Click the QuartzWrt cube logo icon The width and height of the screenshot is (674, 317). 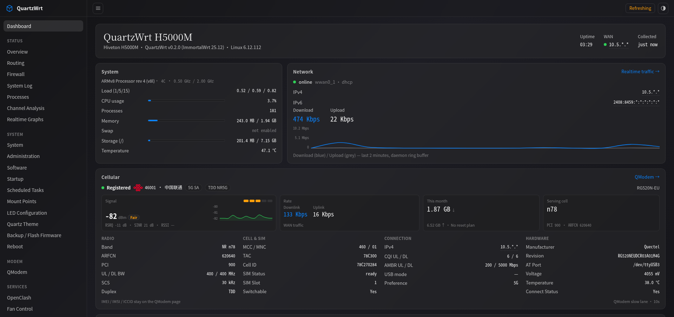pos(9,8)
